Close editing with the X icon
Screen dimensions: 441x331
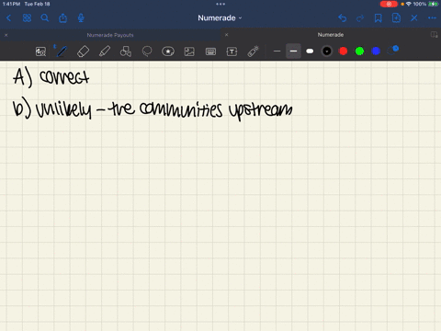pyautogui.click(x=414, y=18)
